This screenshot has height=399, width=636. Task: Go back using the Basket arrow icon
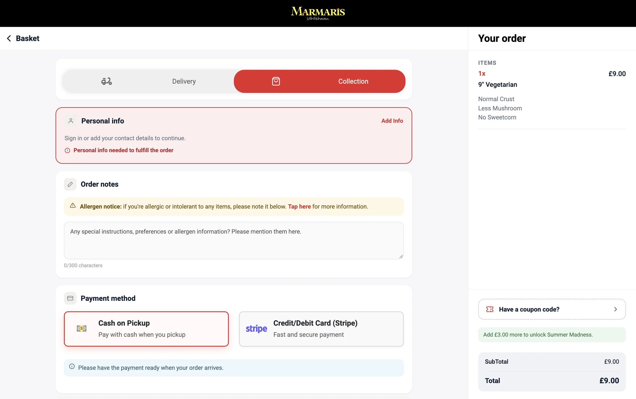pos(9,38)
